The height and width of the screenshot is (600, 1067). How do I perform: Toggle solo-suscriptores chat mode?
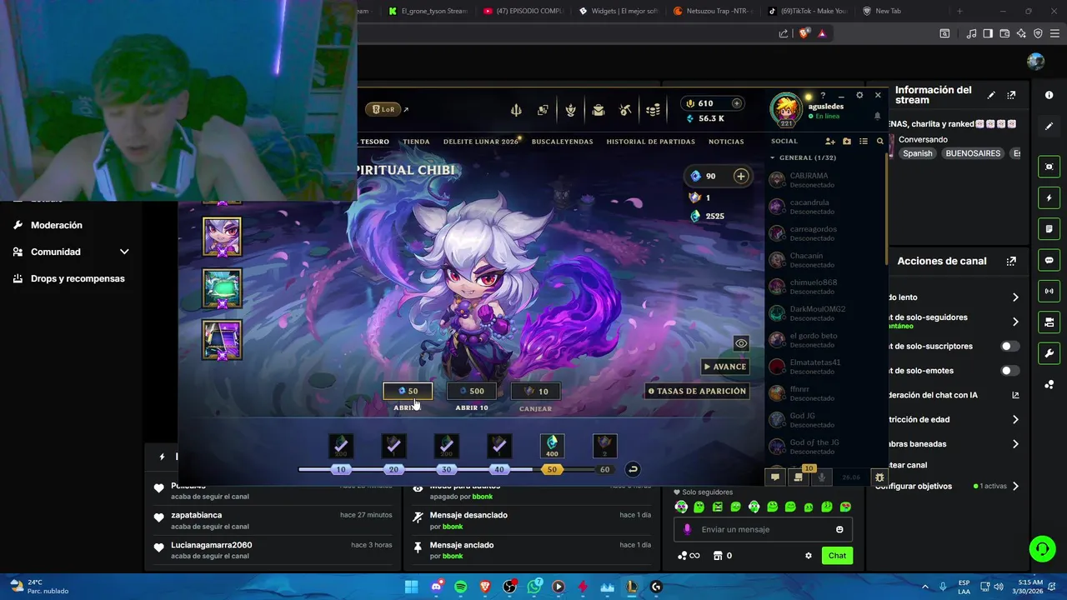click(x=1009, y=346)
